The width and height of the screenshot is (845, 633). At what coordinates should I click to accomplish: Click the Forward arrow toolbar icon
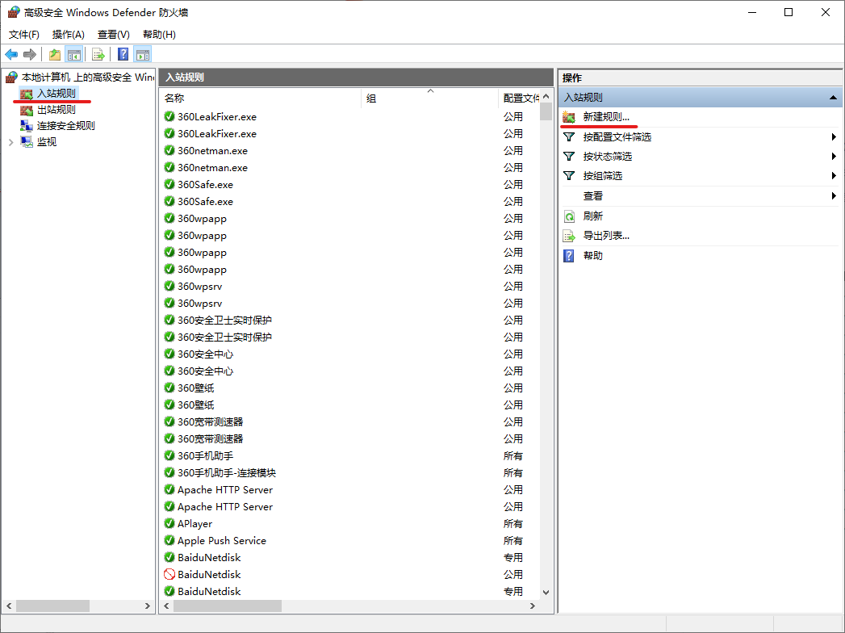[30, 54]
